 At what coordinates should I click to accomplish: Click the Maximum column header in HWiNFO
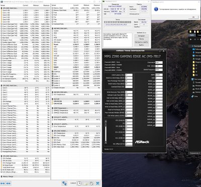click(46, 6)
